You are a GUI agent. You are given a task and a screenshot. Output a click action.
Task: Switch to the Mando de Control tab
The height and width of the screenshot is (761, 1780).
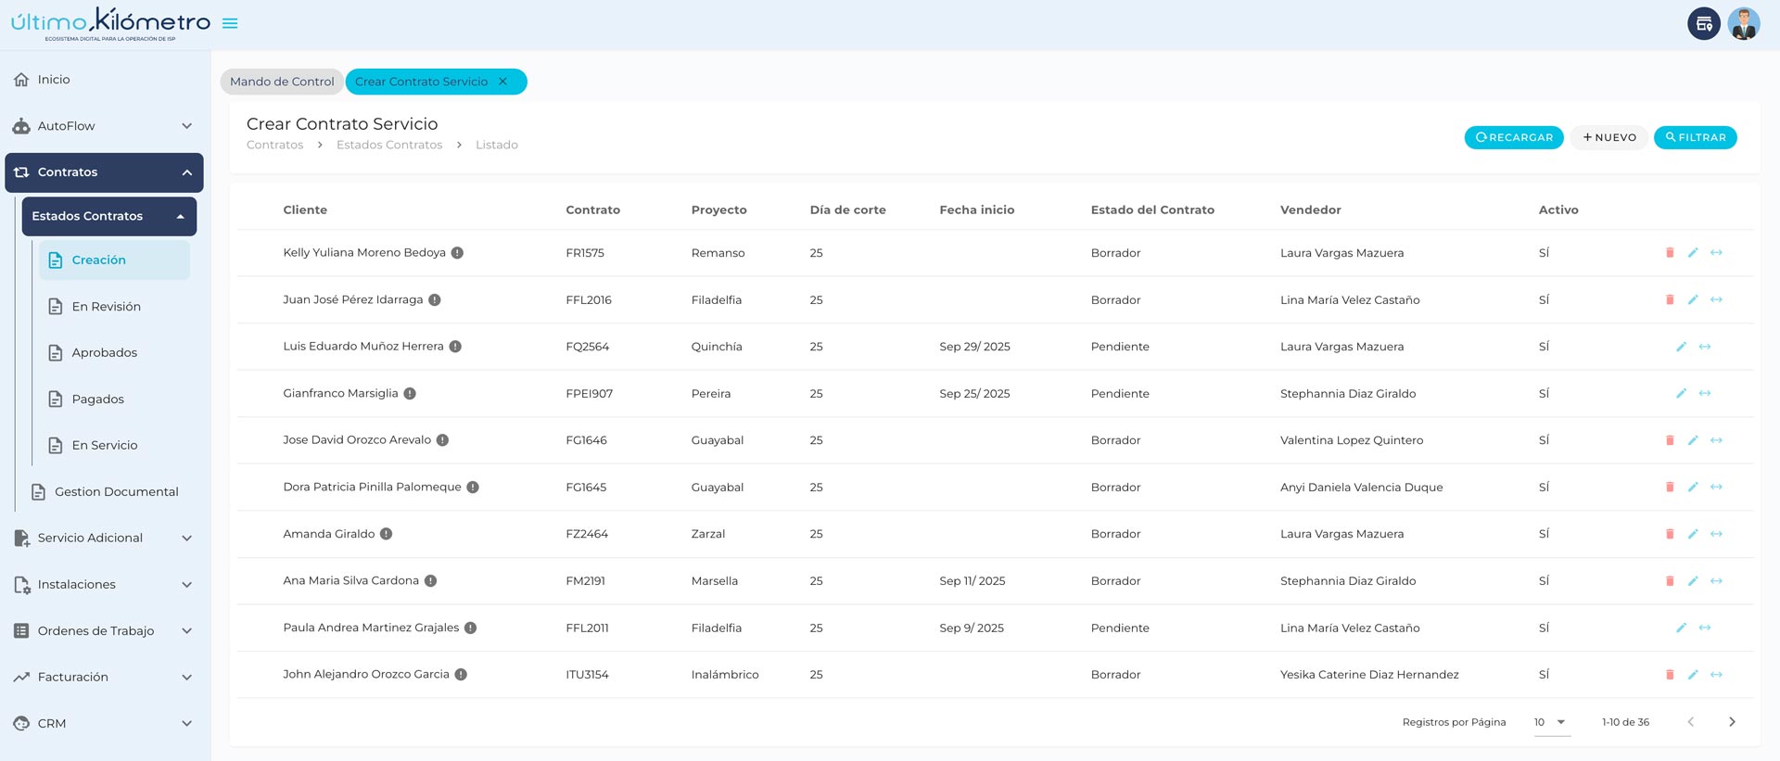[282, 82]
